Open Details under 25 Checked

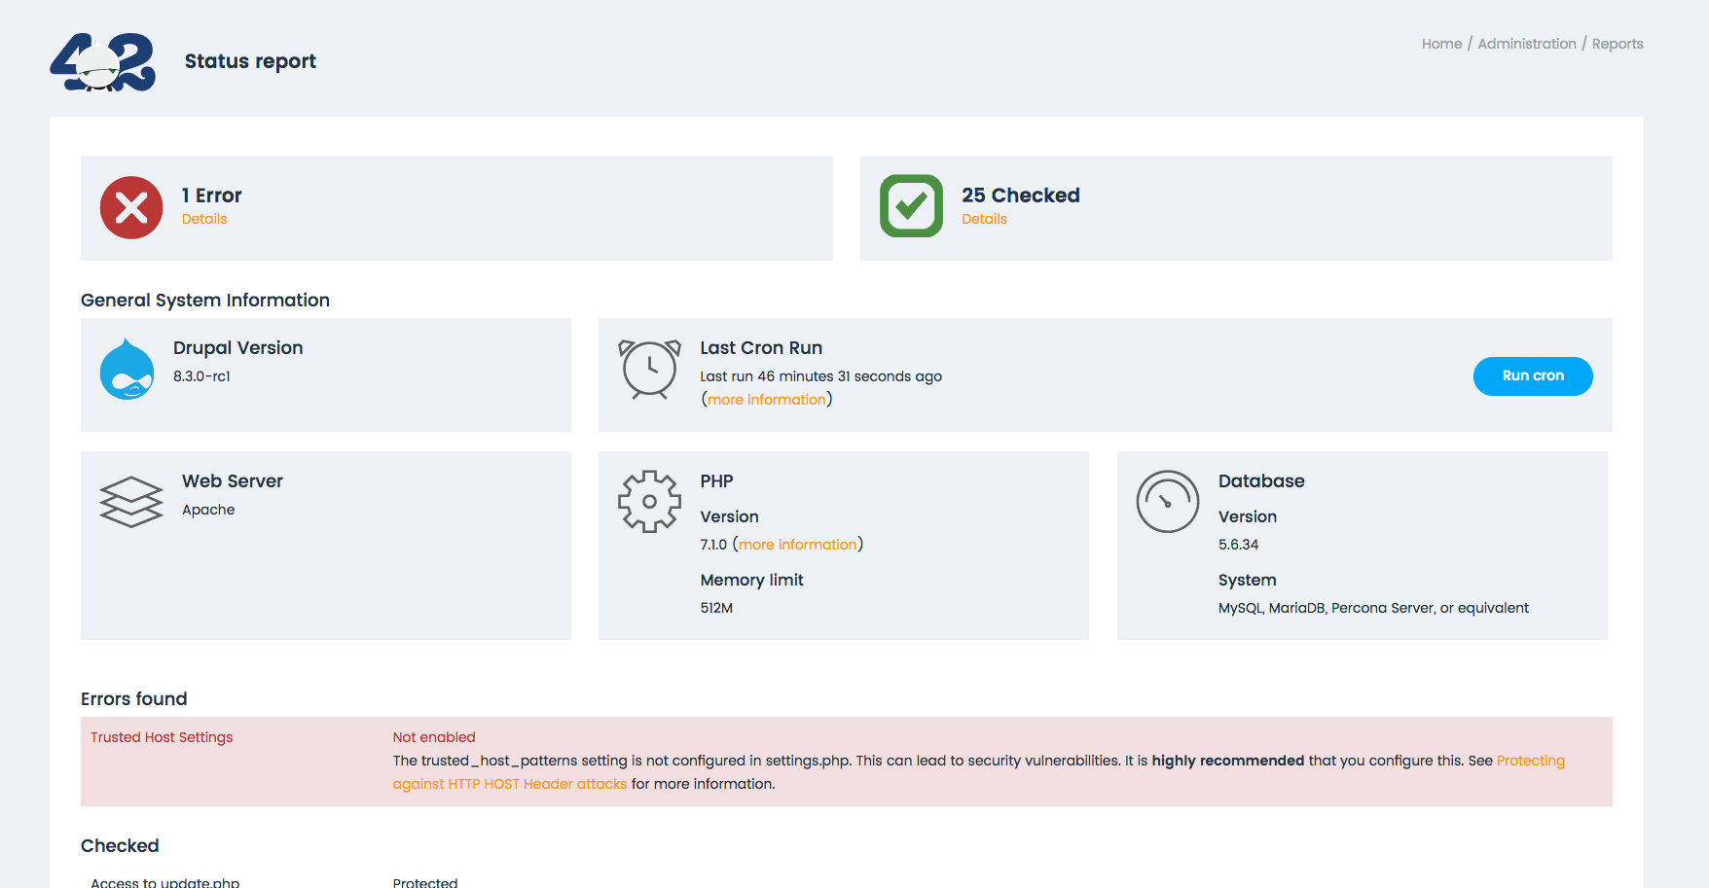point(984,219)
